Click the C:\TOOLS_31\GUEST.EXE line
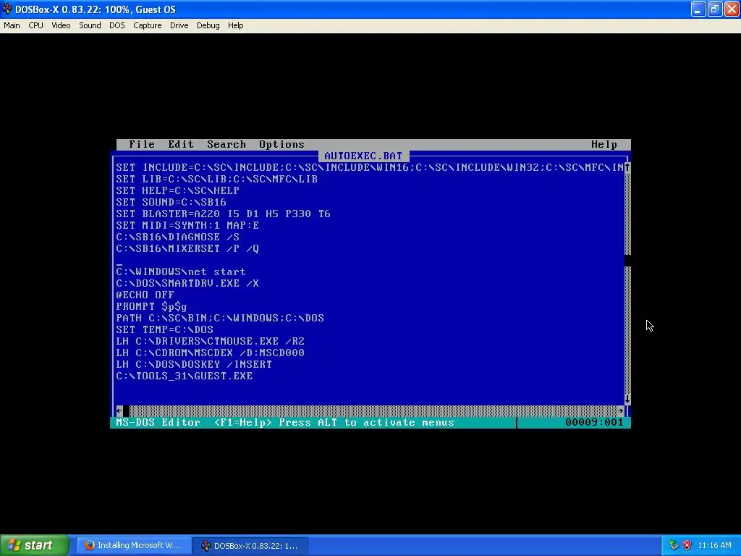Screen dimensions: 741x556 (185, 376)
